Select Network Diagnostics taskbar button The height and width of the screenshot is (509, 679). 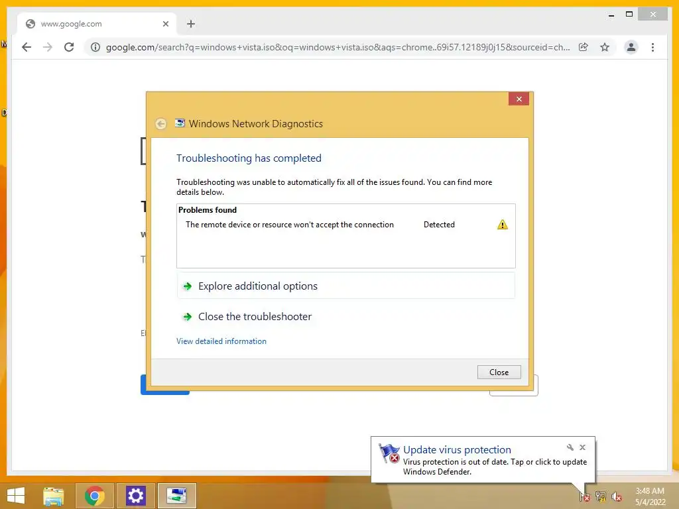pyautogui.click(x=176, y=496)
